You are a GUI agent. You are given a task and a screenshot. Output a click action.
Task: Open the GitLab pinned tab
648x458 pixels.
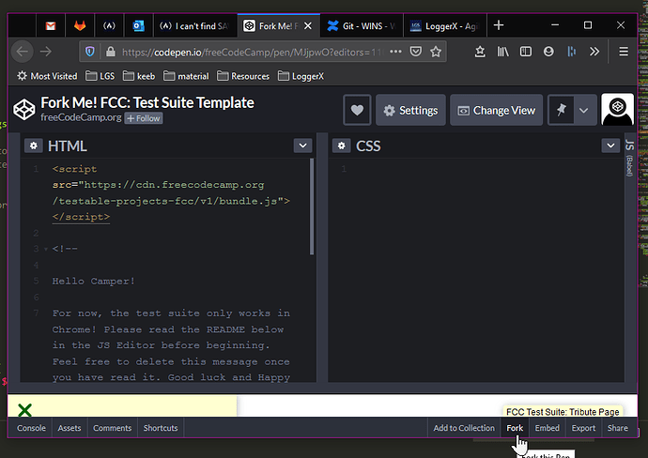click(x=80, y=26)
